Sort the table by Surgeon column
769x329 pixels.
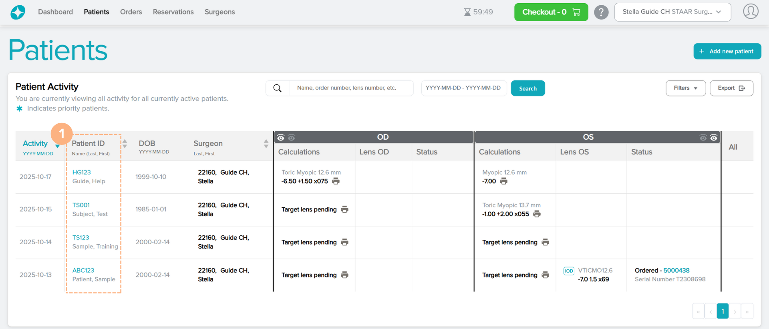click(x=266, y=144)
